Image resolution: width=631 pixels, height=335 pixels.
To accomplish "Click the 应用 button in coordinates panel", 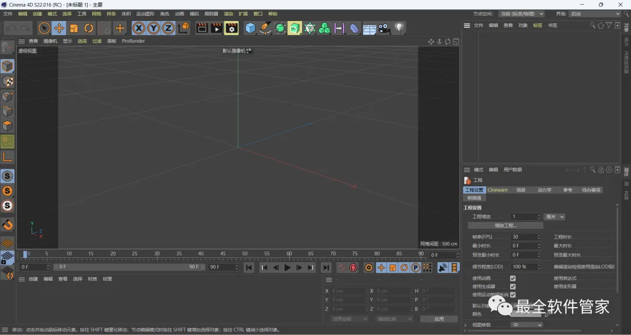I will 439,319.
